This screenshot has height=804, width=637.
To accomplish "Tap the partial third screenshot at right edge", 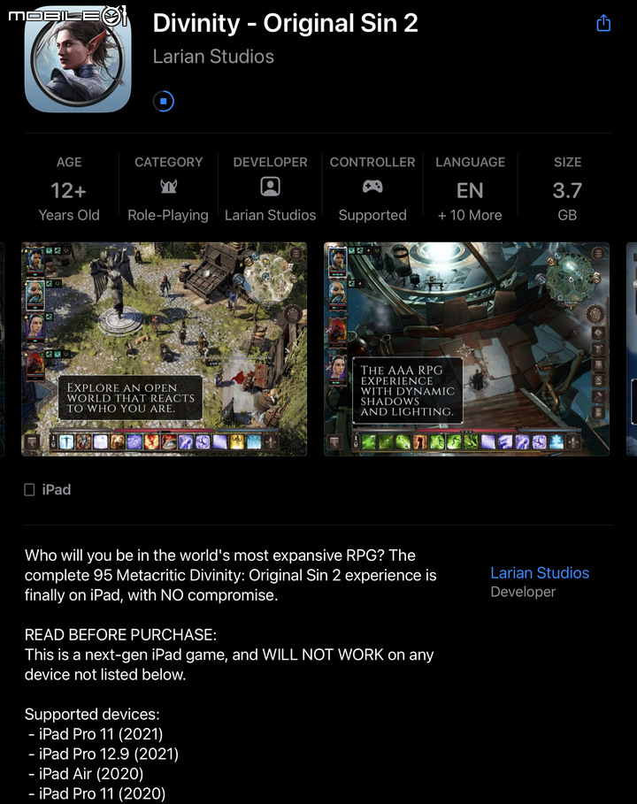I will [632, 349].
